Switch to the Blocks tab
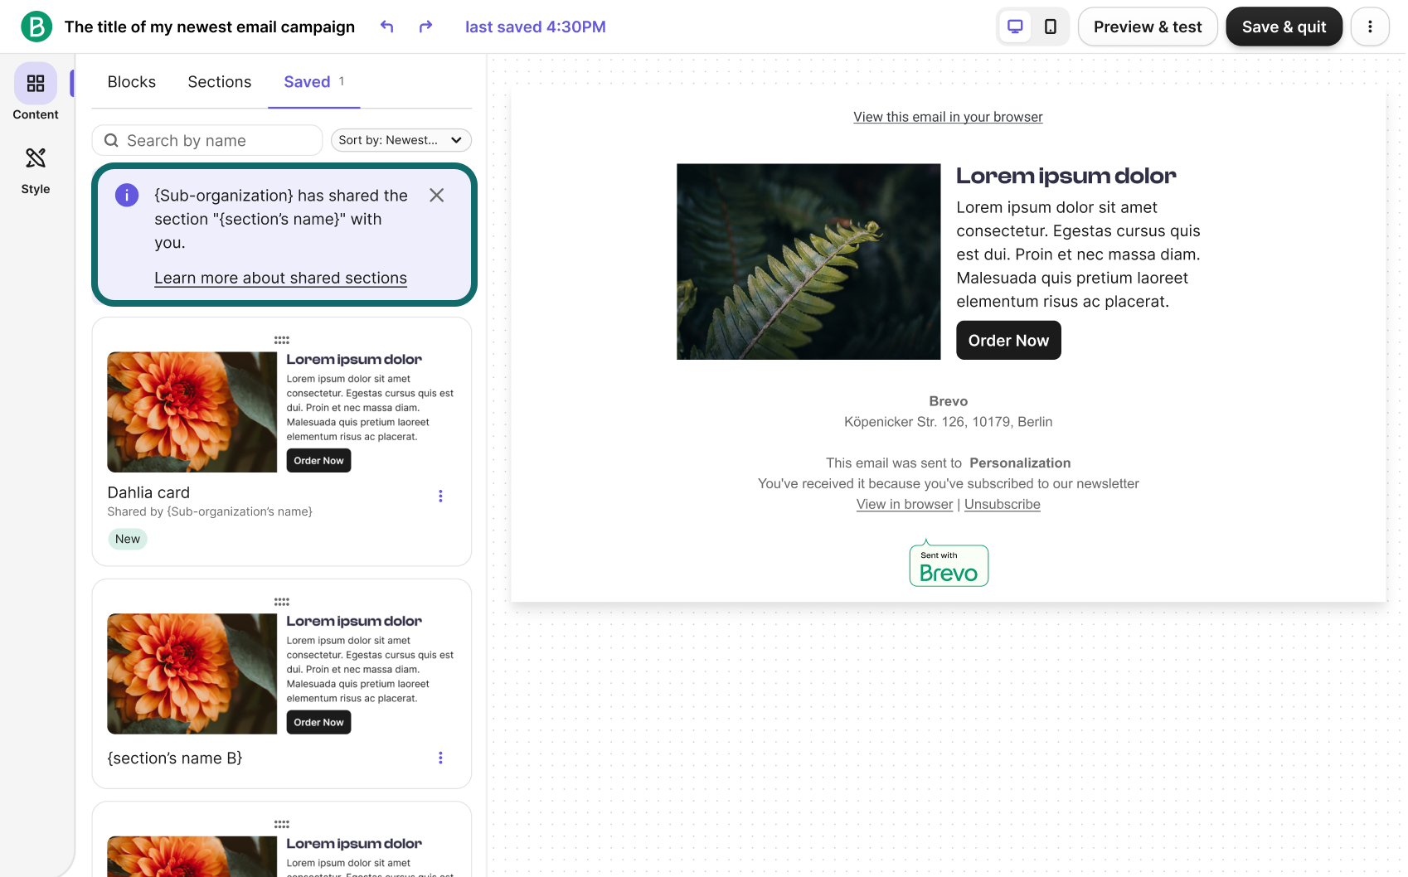1408x877 pixels. click(132, 82)
